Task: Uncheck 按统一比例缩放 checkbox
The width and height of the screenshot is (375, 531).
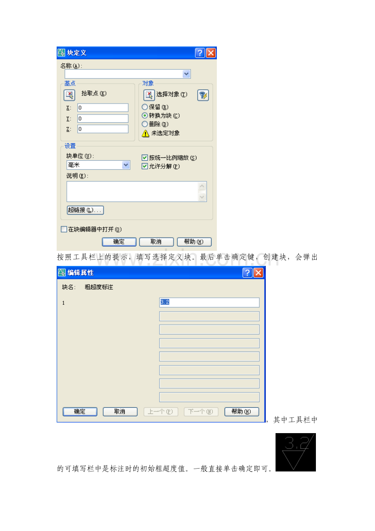Action: pos(144,158)
